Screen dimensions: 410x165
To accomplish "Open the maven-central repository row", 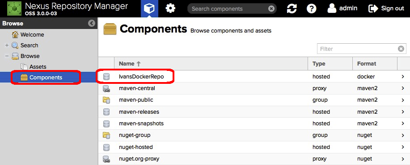I will 254,88.
